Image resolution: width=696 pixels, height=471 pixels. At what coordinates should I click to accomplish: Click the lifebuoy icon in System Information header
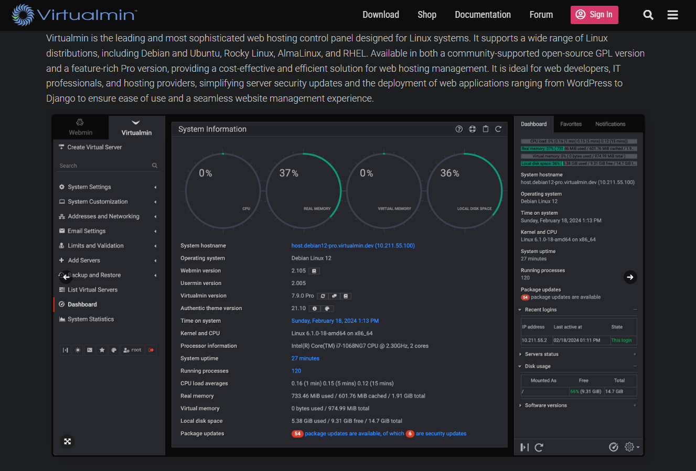[472, 129]
